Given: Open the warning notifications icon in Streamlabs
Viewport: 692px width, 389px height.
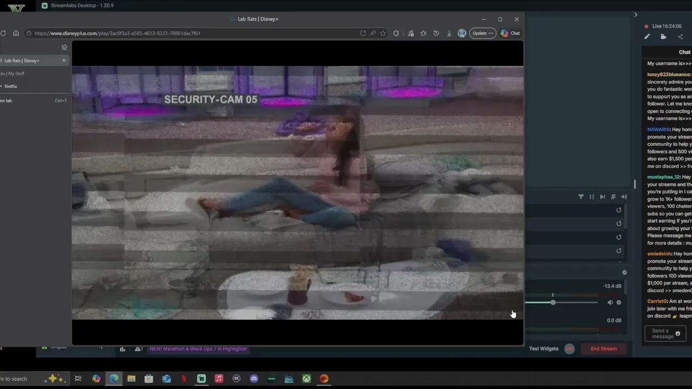Looking at the screenshot, I should click(138, 349).
